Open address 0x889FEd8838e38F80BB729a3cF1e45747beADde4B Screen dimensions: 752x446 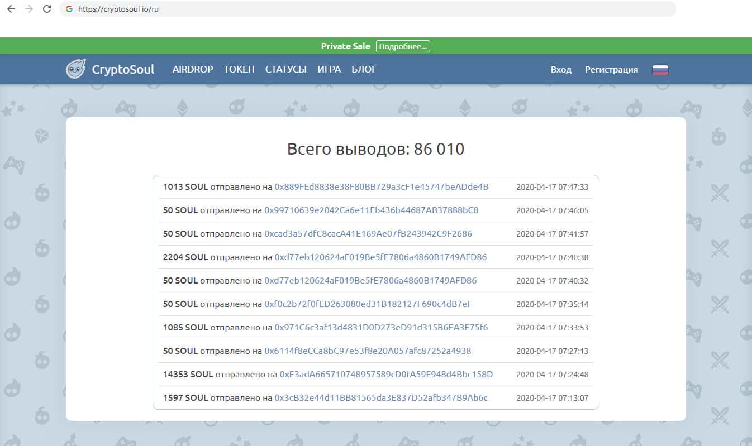[x=382, y=187]
